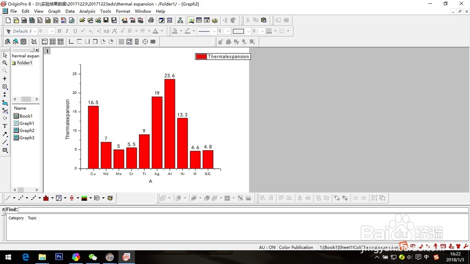Select layer 1 indicator icon
This screenshot has height=264, width=470.
coord(47,51)
